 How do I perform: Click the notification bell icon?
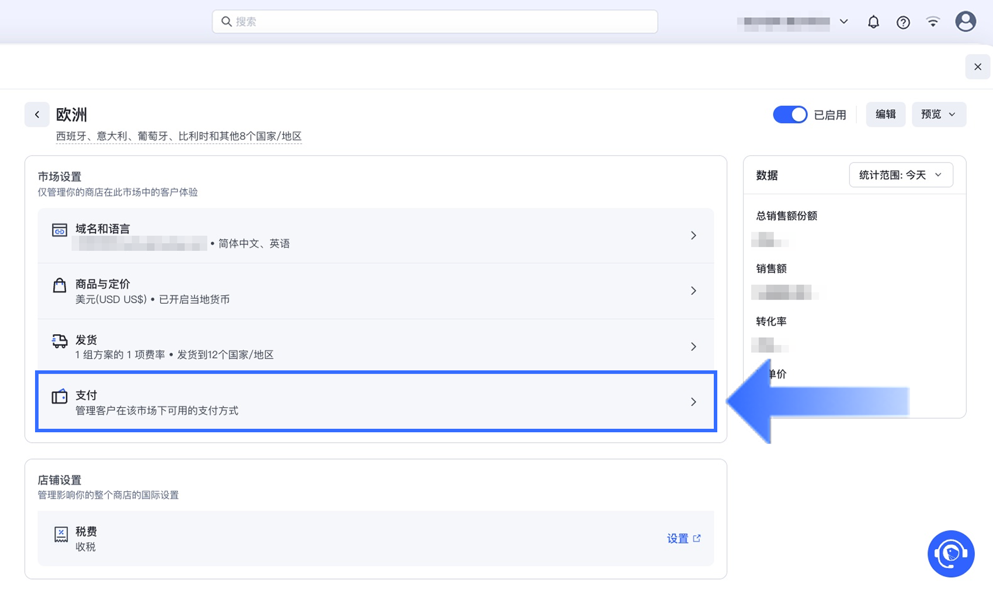coord(873,22)
